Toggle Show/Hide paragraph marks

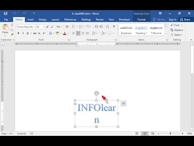pyautogui.click(x=114, y=27)
